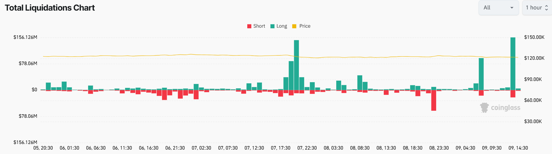Open the "All" exchange dropdown
Viewport: 552px width, 154px height.
click(498, 8)
